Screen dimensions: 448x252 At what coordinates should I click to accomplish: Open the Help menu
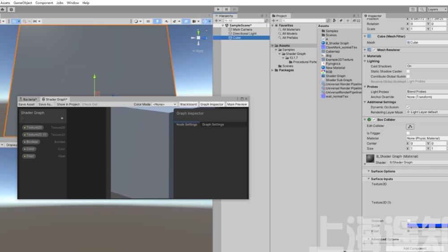pyautogui.click(x=86, y=3)
